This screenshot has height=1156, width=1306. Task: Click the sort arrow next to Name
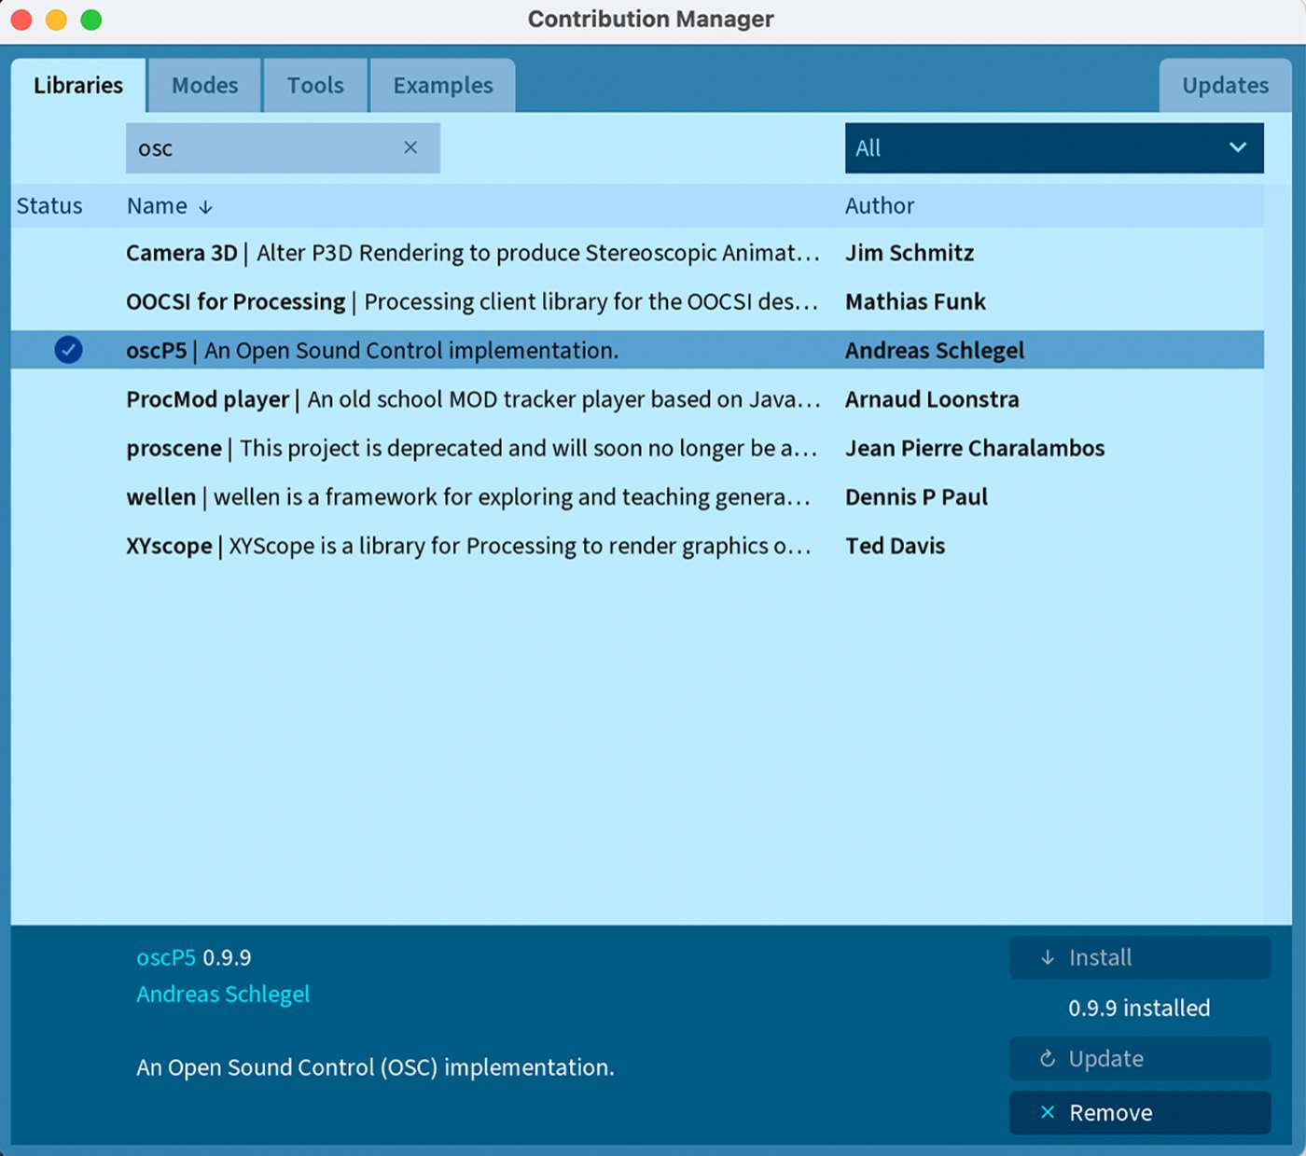tap(206, 207)
